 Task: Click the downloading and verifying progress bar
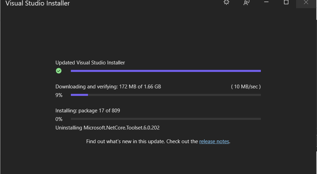click(x=166, y=95)
